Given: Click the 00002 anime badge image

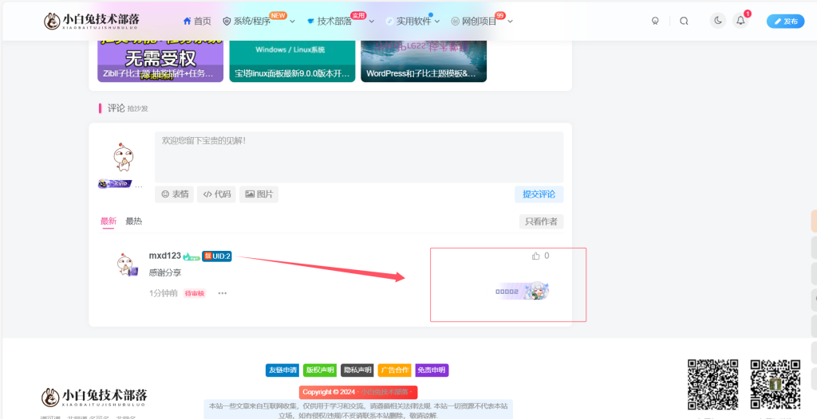Looking at the screenshot, I should pyautogui.click(x=522, y=292).
